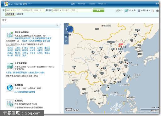Open Hotmail from the top bar
This screenshot has height=116, width=161.
point(81,4)
